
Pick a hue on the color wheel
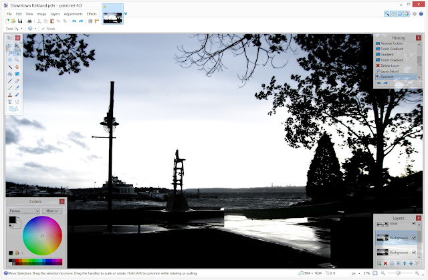(x=42, y=235)
